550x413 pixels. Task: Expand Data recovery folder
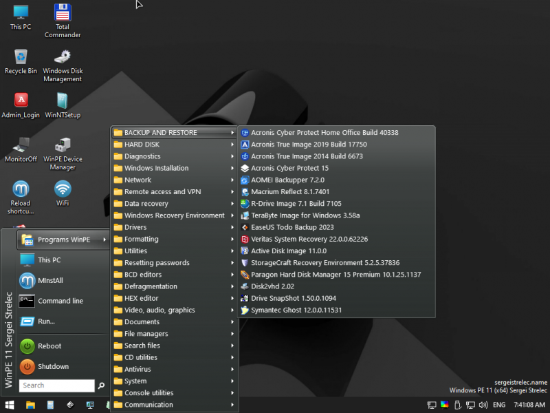point(174,204)
